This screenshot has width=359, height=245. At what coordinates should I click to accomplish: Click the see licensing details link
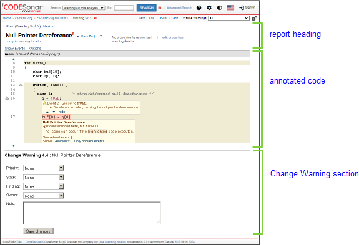(x=112, y=242)
